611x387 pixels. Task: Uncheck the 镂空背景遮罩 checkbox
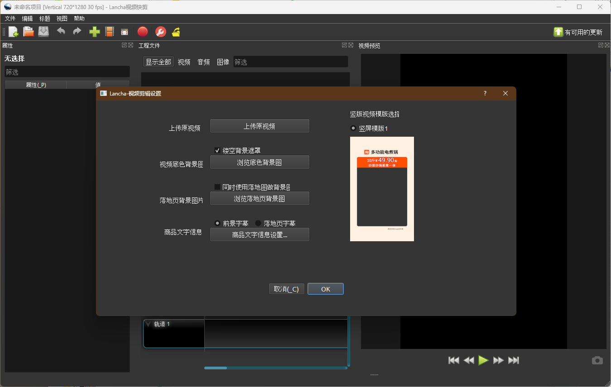click(x=217, y=150)
